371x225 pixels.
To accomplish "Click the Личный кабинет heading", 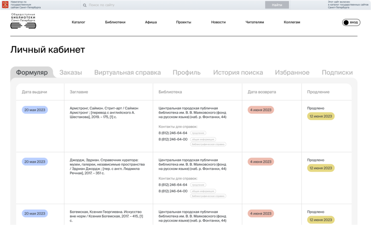I will (x=47, y=50).
